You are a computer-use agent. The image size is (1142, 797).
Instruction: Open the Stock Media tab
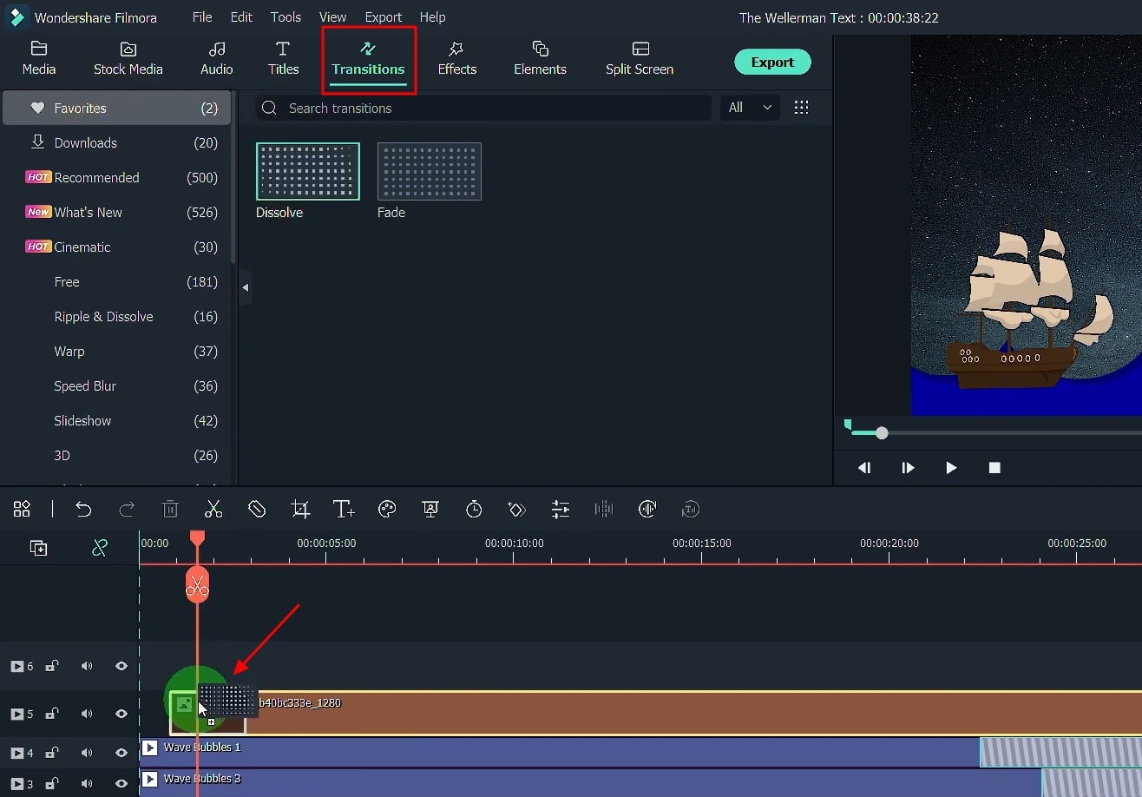click(128, 58)
